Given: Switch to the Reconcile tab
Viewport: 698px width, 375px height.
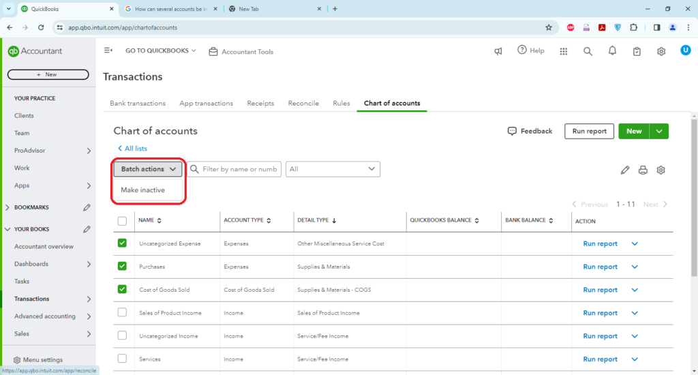Looking at the screenshot, I should [303, 104].
